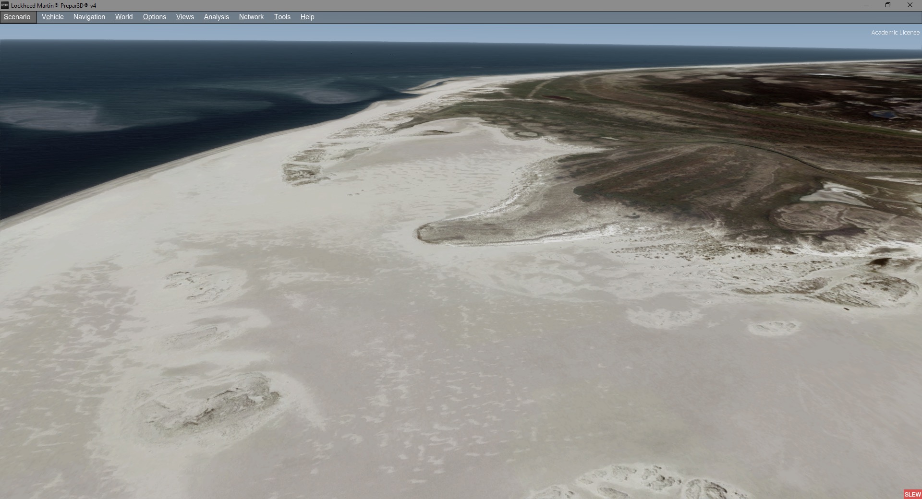This screenshot has width=922, height=499.
Task: Close the Prepar3D window
Action: click(910, 5)
